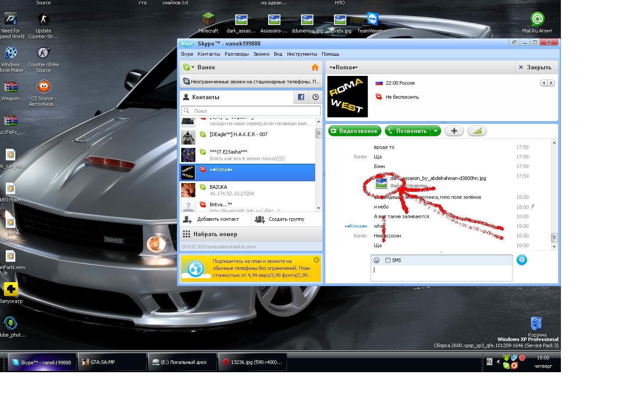Switch to GTA:SA:MP taskbar window

click(112, 362)
